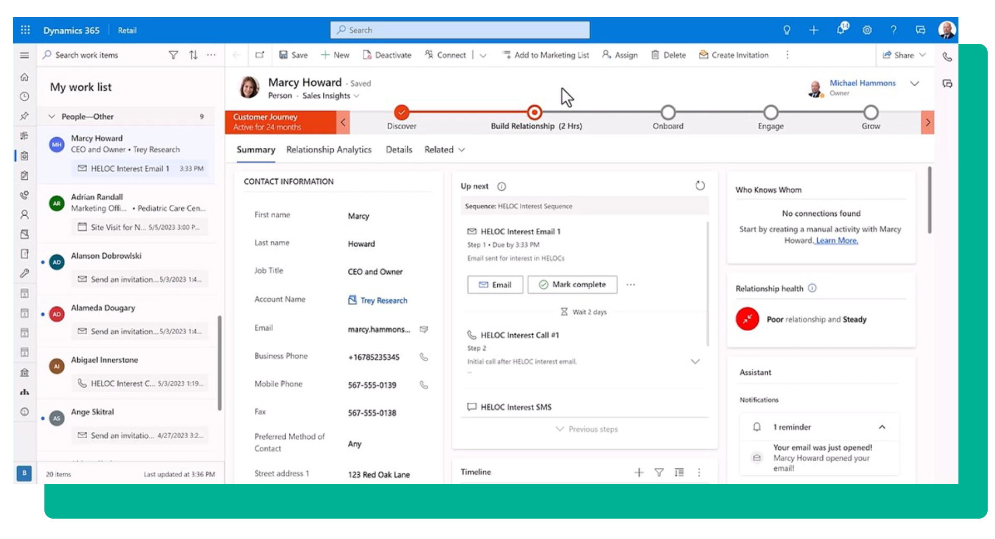Expand the HELOC Interest Call #1 step
This screenshot has width=995, height=539.
[695, 361]
